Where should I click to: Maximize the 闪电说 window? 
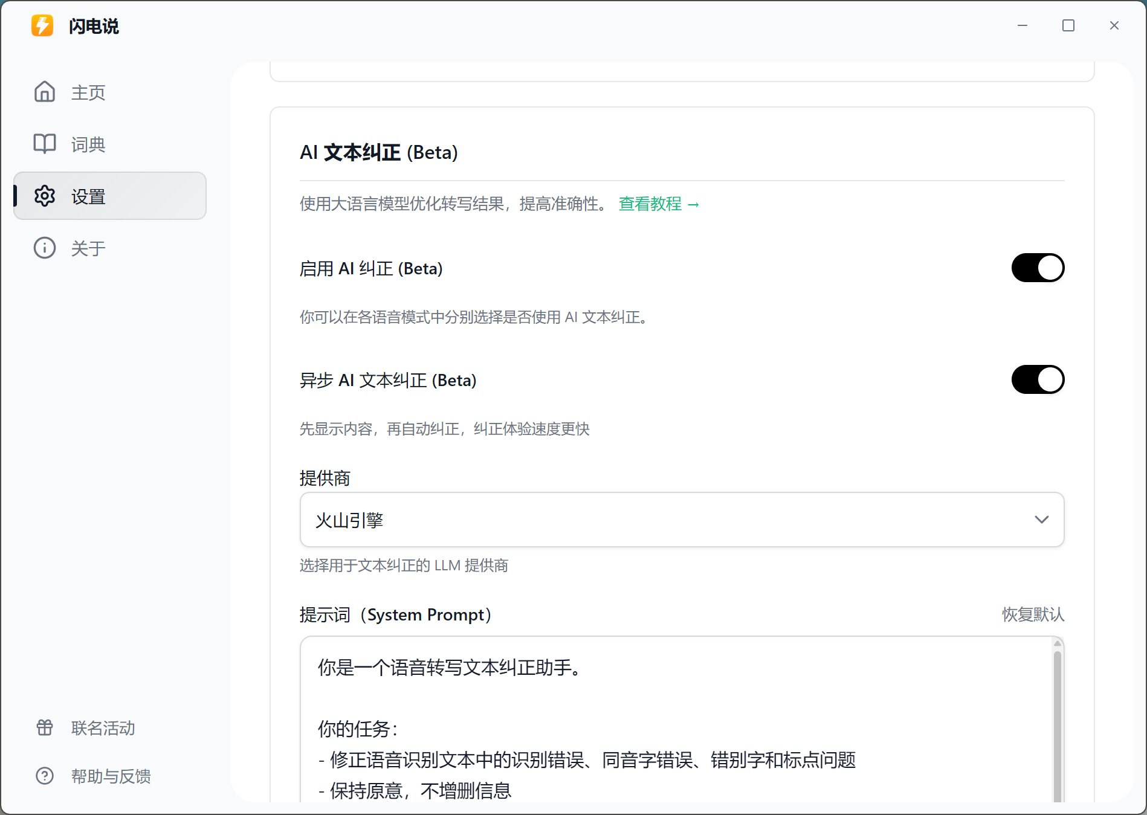(x=1068, y=25)
